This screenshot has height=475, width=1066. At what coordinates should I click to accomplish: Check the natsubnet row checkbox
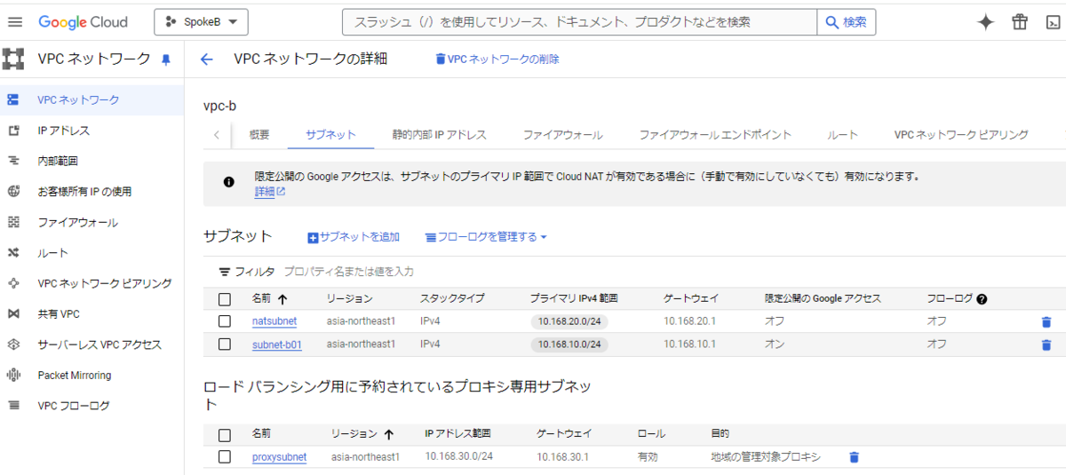(x=225, y=321)
